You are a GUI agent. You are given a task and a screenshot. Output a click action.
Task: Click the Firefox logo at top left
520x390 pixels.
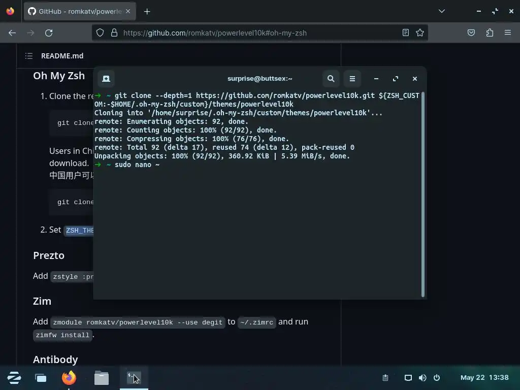coord(10,11)
